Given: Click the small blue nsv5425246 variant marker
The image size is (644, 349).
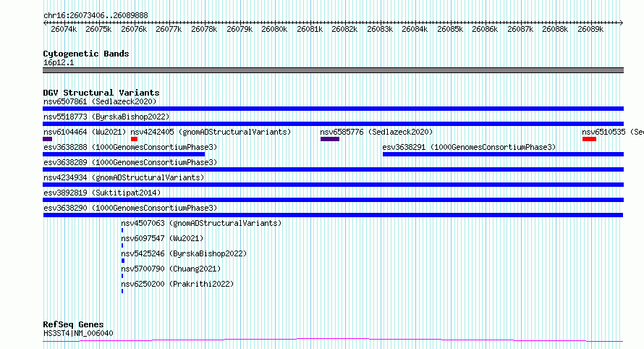Looking at the screenshot, I should coord(123,261).
